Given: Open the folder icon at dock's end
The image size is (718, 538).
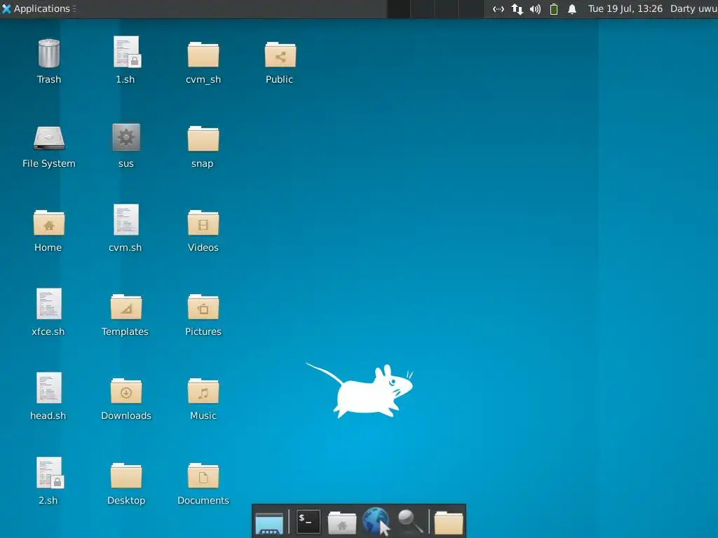Looking at the screenshot, I should pos(448,523).
